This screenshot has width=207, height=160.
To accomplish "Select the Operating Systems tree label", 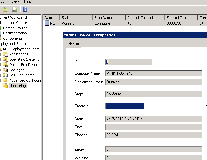I will click(x=24, y=59).
